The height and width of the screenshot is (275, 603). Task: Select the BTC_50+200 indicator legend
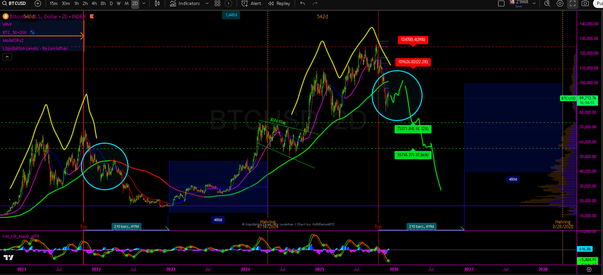(14, 32)
